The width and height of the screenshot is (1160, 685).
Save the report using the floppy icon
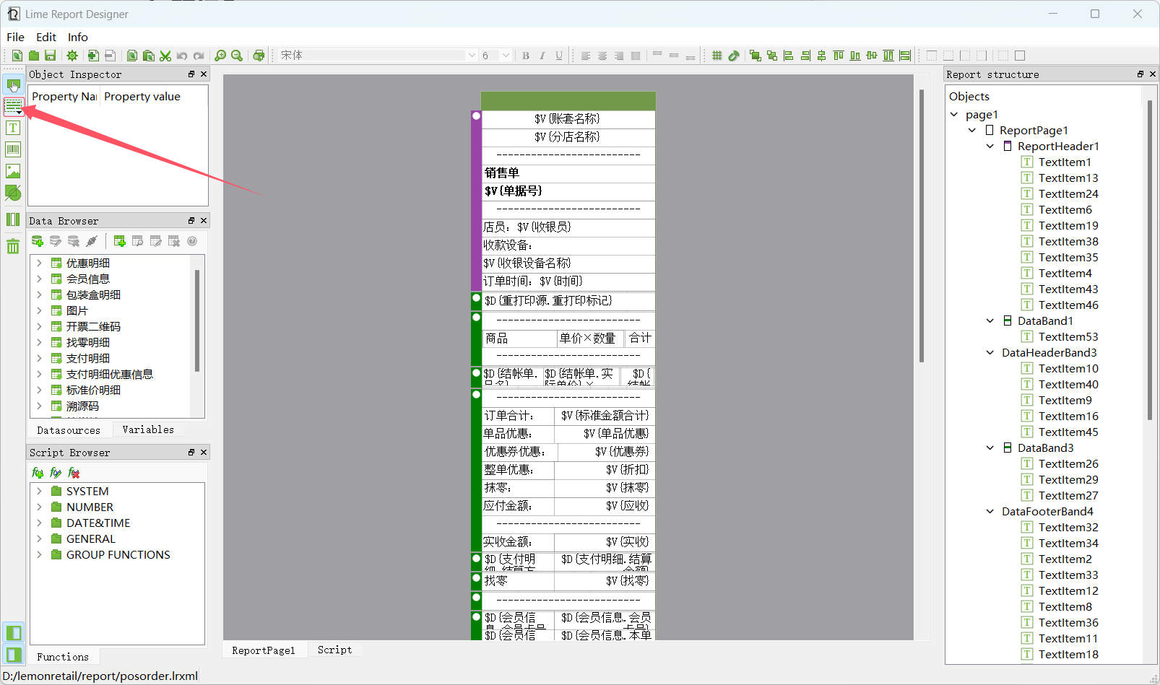click(50, 56)
